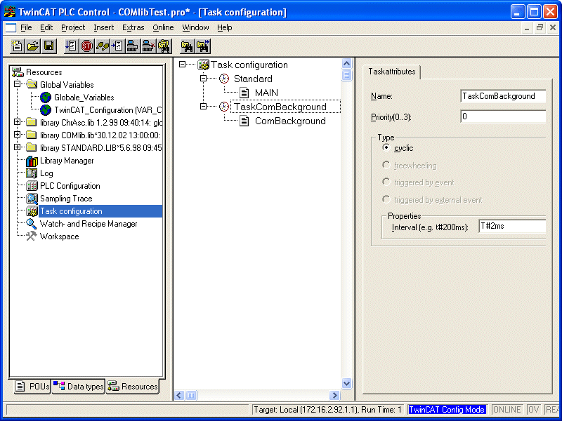The width and height of the screenshot is (562, 421).
Task: Collapse the Task configuration root node
Action: coord(183,65)
